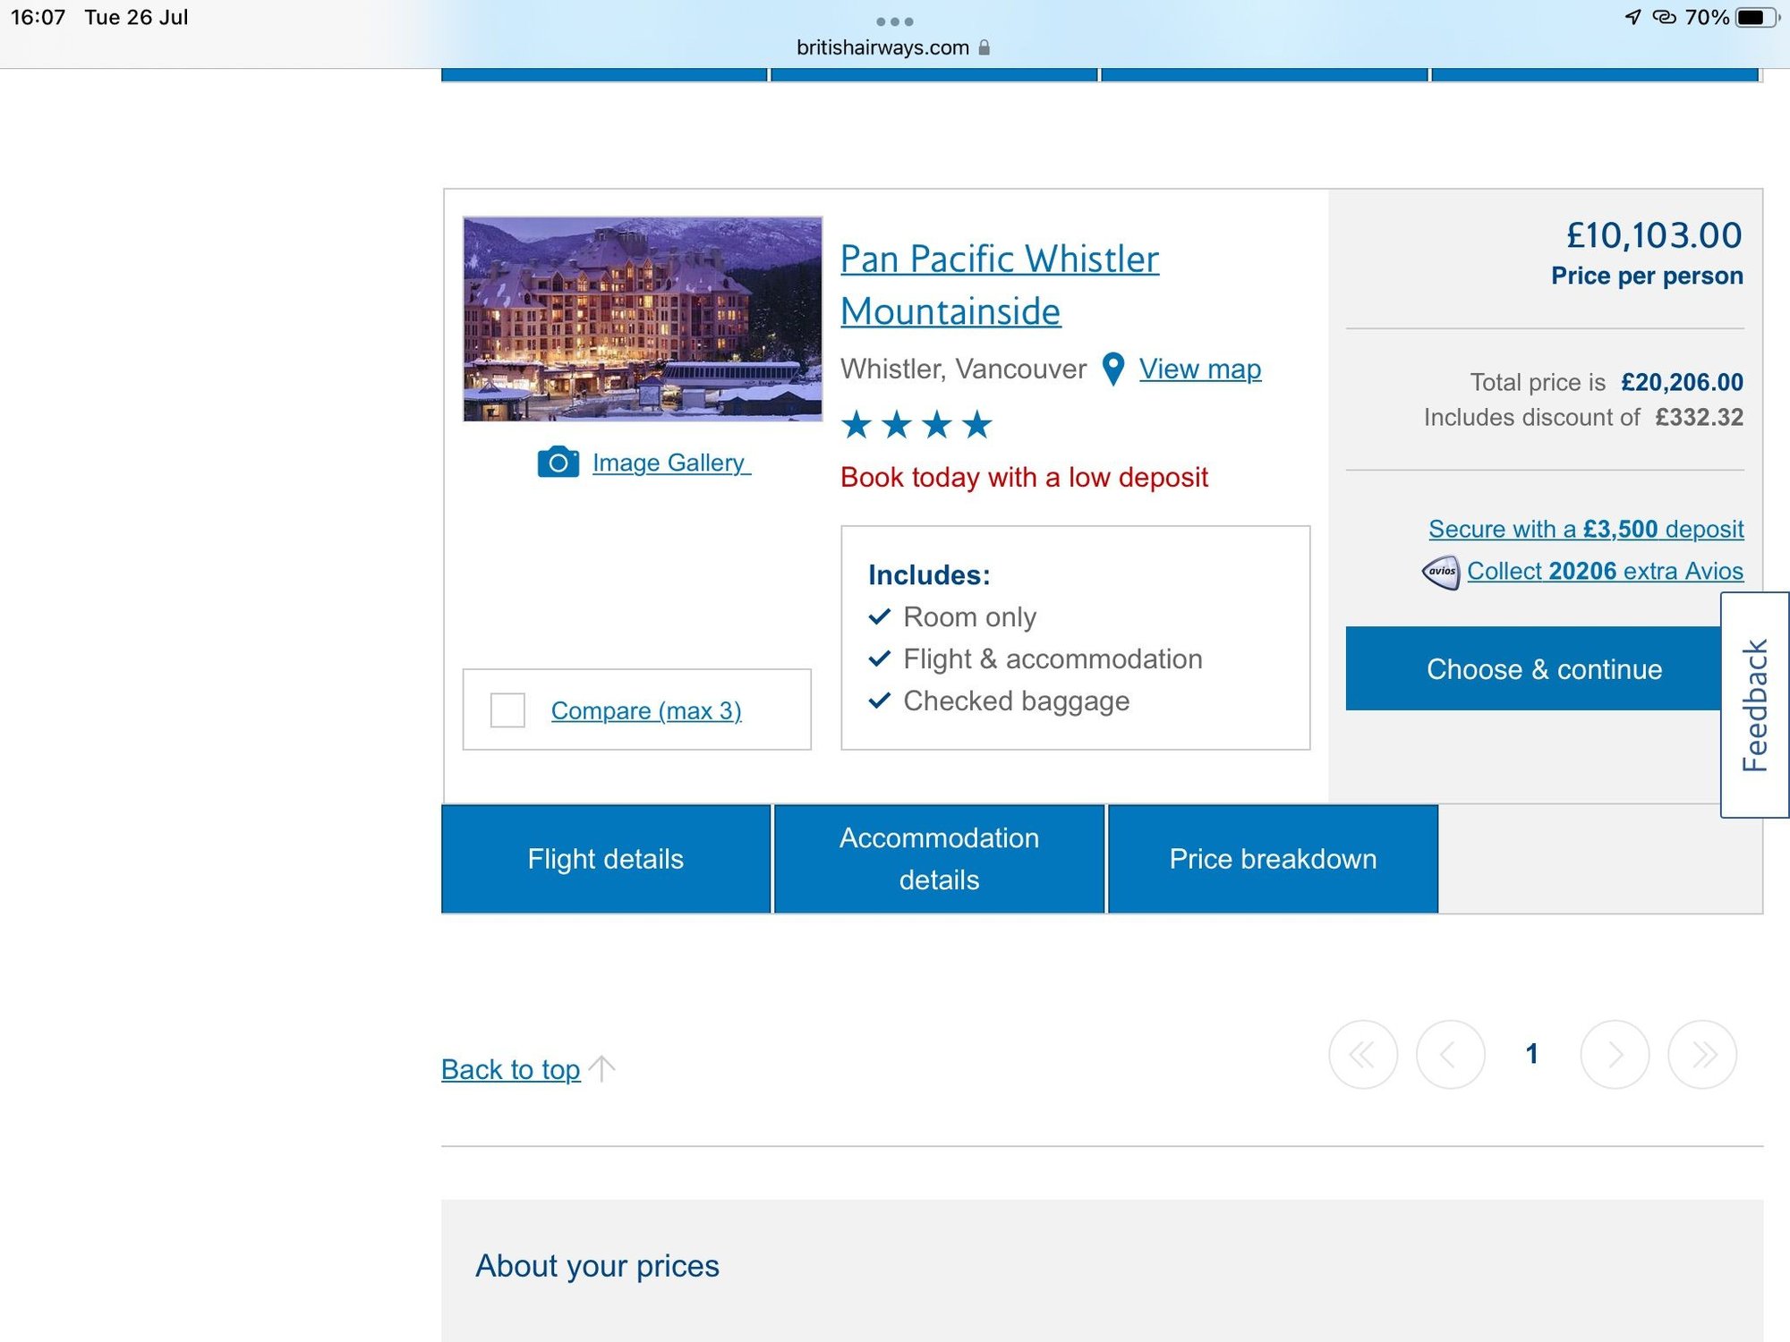Open the Feedback side tab

[x=1754, y=705]
